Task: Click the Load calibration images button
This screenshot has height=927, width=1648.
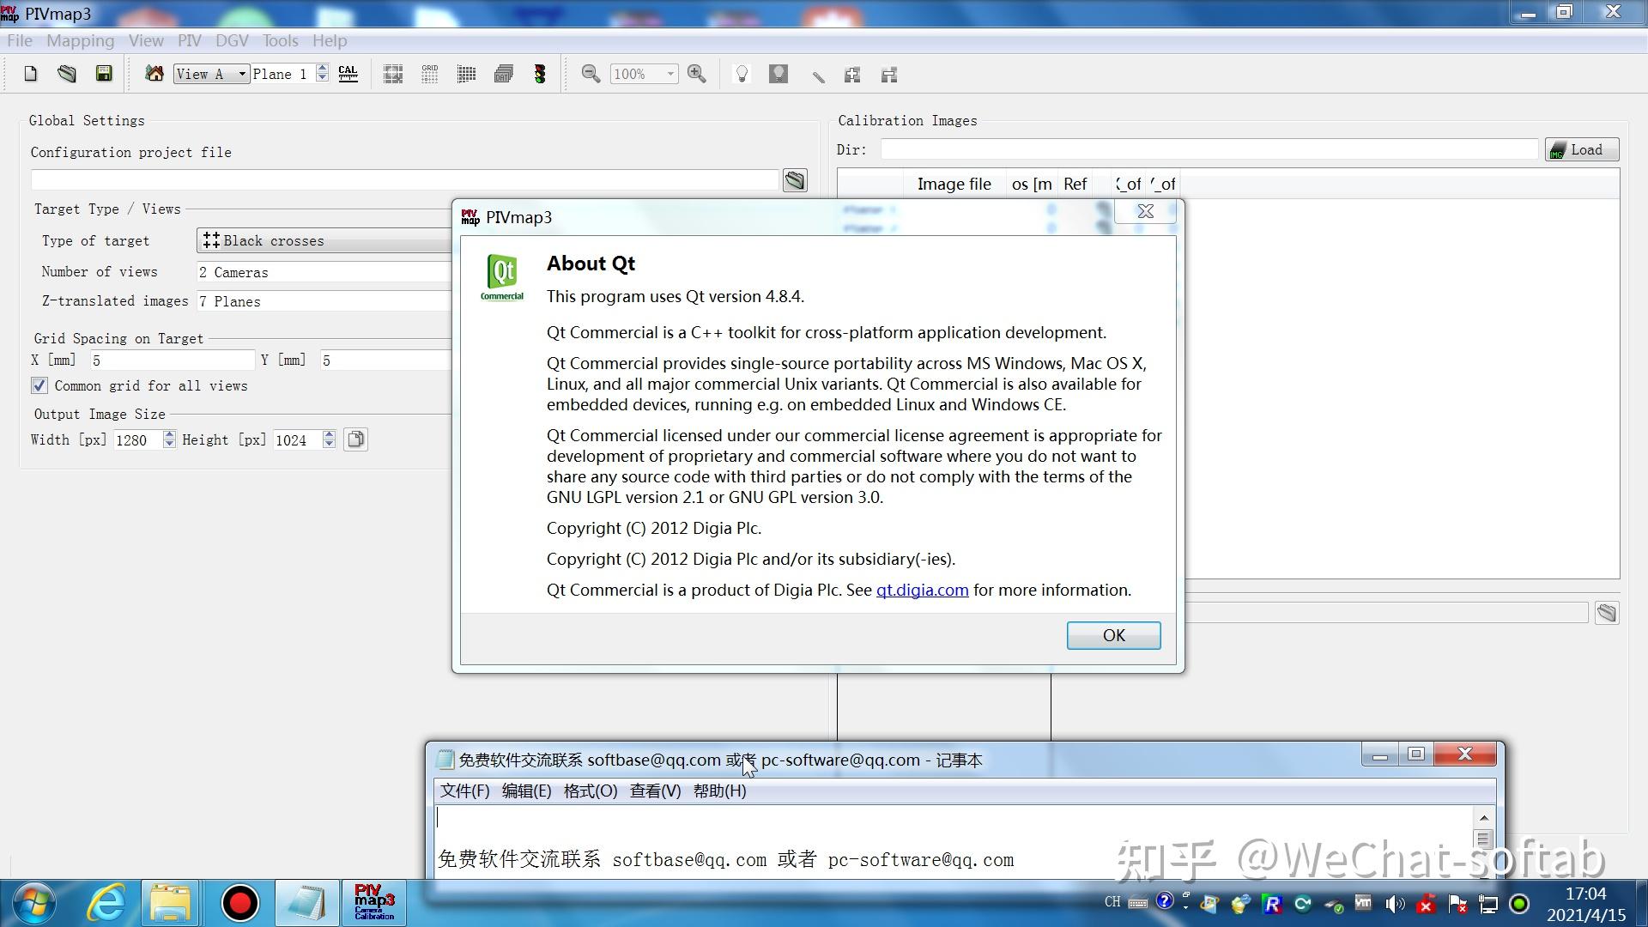Action: coord(1582,149)
